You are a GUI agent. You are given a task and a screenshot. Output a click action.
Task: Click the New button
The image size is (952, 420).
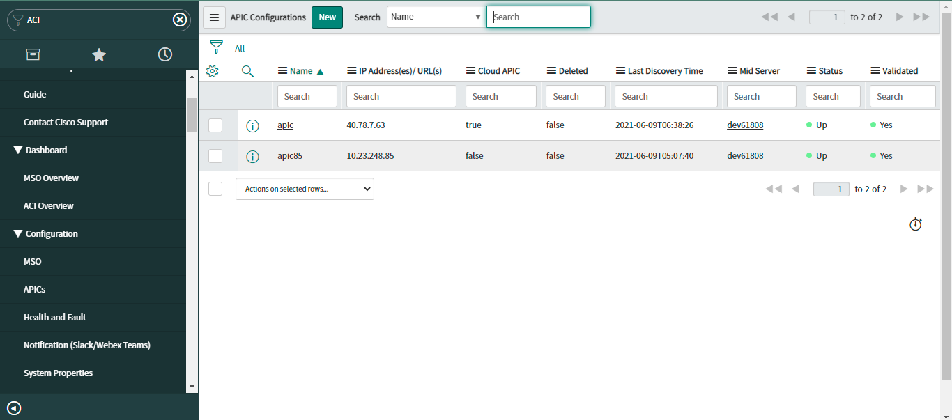tap(327, 17)
